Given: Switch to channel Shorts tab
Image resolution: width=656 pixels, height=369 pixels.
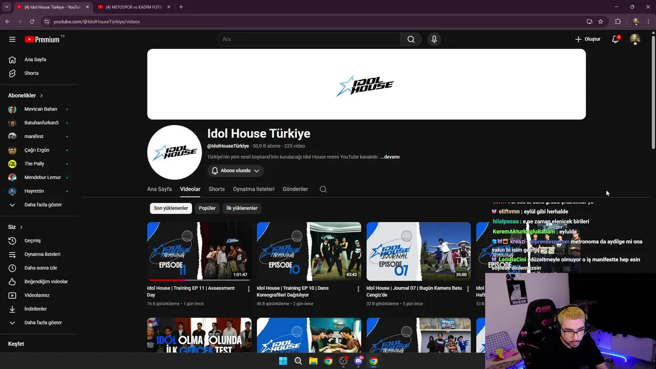Looking at the screenshot, I should [217, 189].
